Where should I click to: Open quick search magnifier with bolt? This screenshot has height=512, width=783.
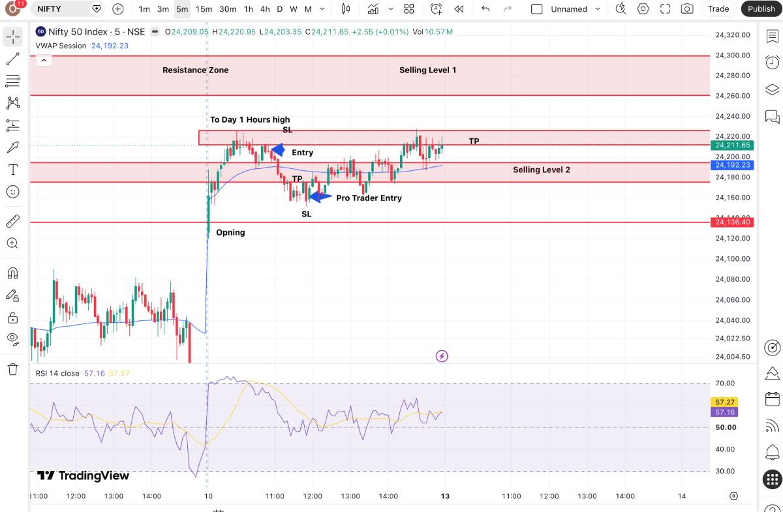point(621,9)
